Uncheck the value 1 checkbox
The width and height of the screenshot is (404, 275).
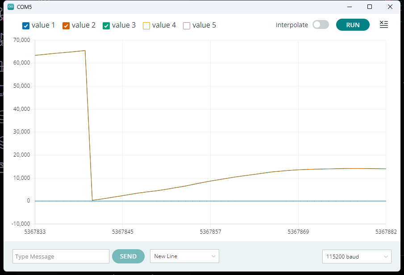(x=26, y=25)
